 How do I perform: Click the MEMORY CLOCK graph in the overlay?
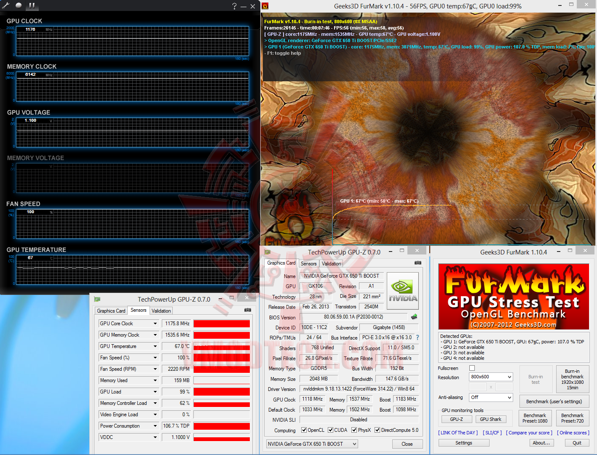coord(132,87)
